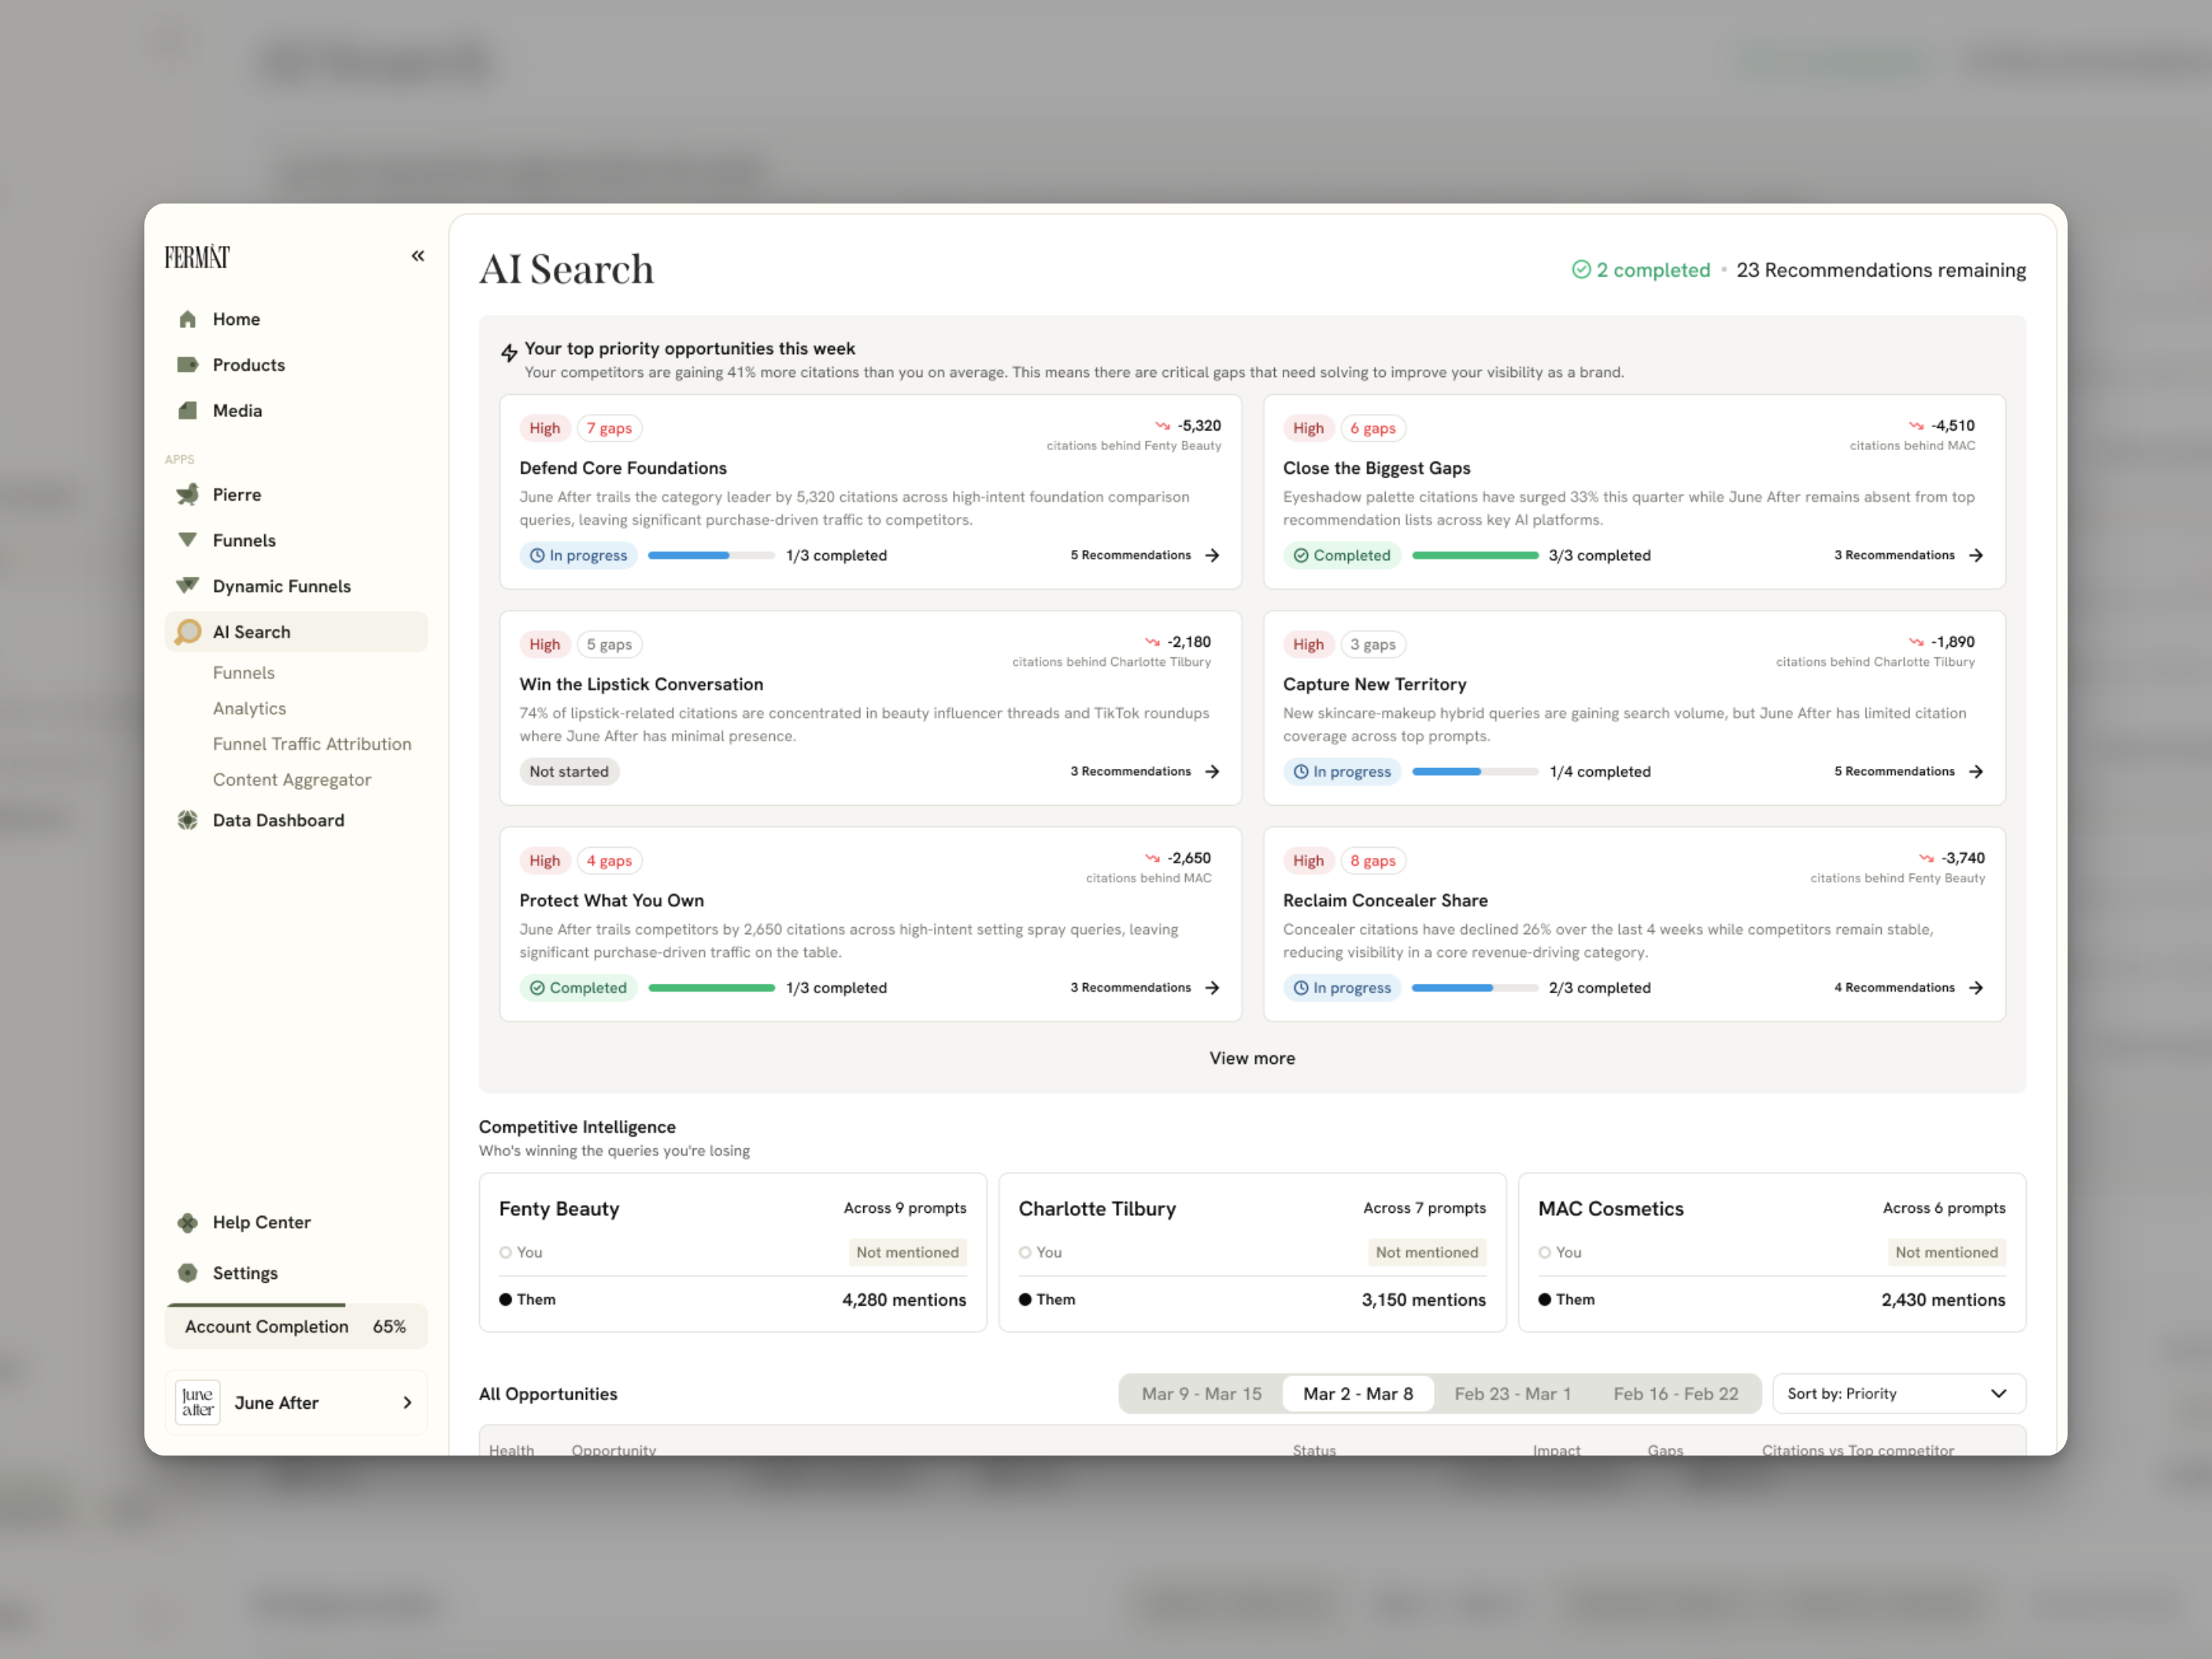Open Analytics under AI Search
This screenshot has height=1659, width=2212.
249,708
